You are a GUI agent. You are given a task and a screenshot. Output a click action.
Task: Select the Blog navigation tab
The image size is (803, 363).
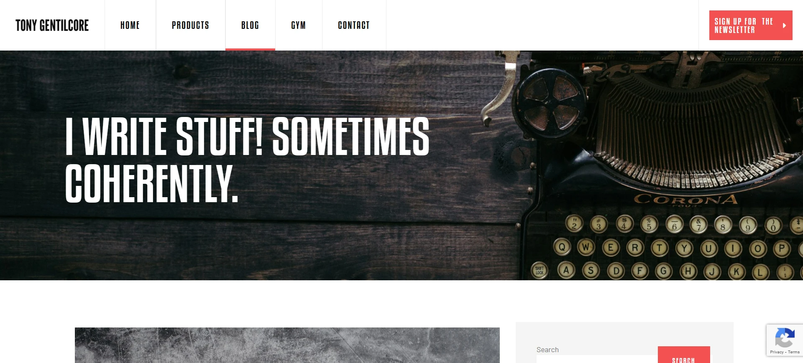(x=250, y=25)
